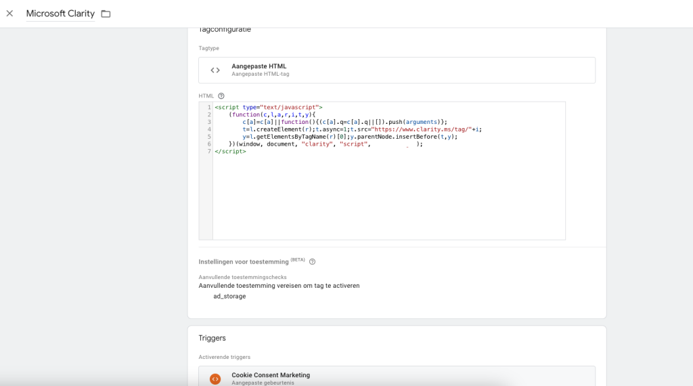Click 'Aanvullende toestemming vereisen om tag te activeren'
This screenshot has width=693, height=386.
[x=279, y=286]
